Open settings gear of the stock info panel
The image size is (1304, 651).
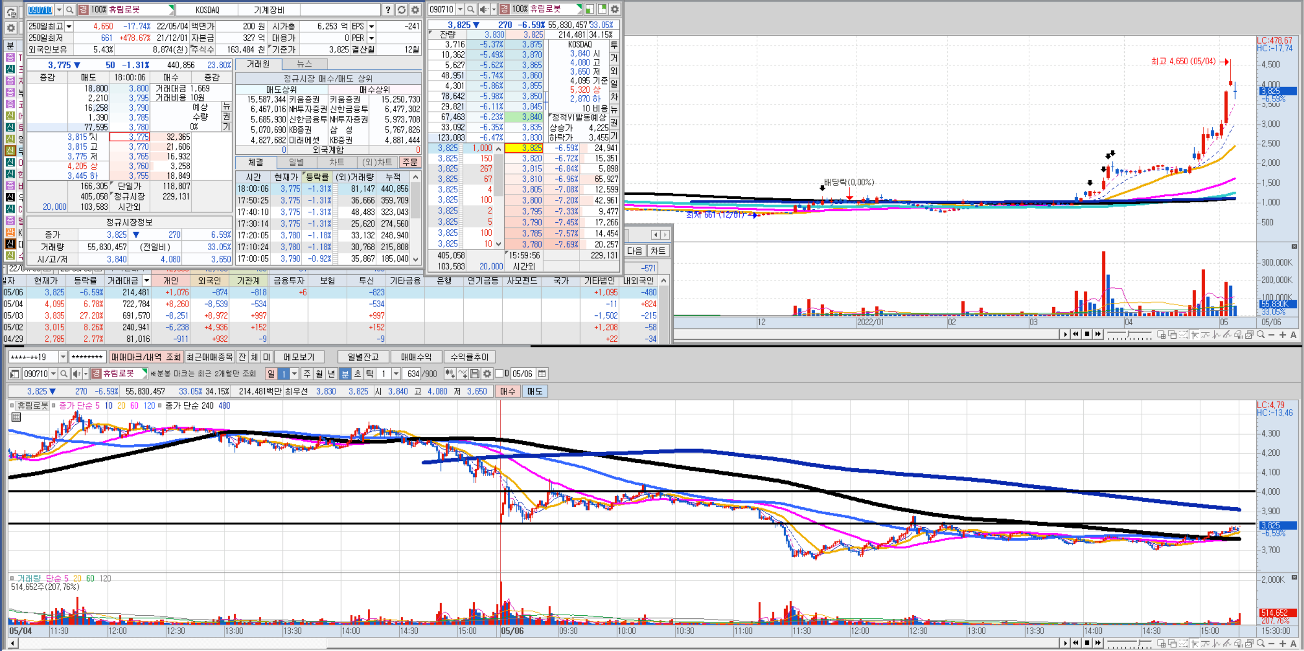[415, 9]
